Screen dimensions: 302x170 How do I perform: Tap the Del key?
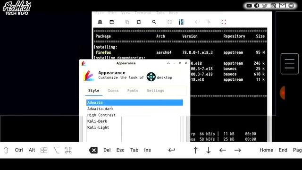(x=107, y=150)
